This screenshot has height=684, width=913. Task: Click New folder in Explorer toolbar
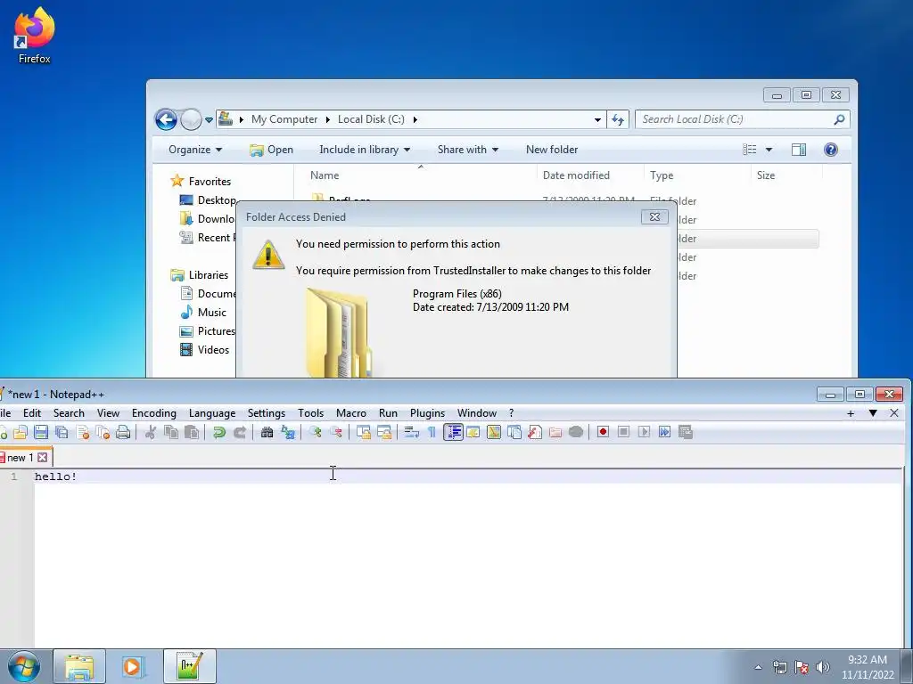(x=552, y=150)
